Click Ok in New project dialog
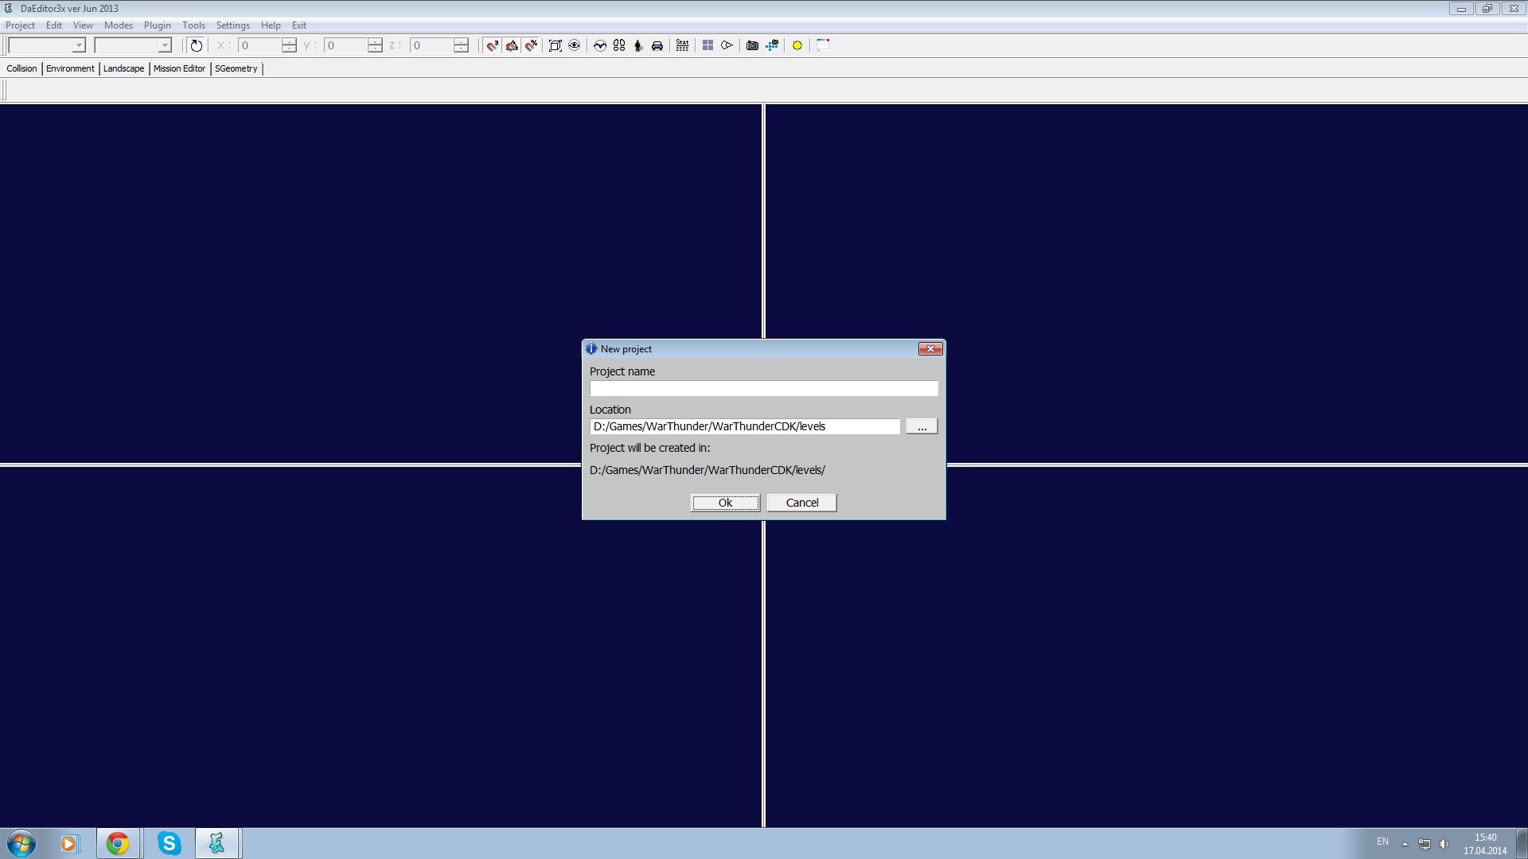 pyautogui.click(x=725, y=503)
